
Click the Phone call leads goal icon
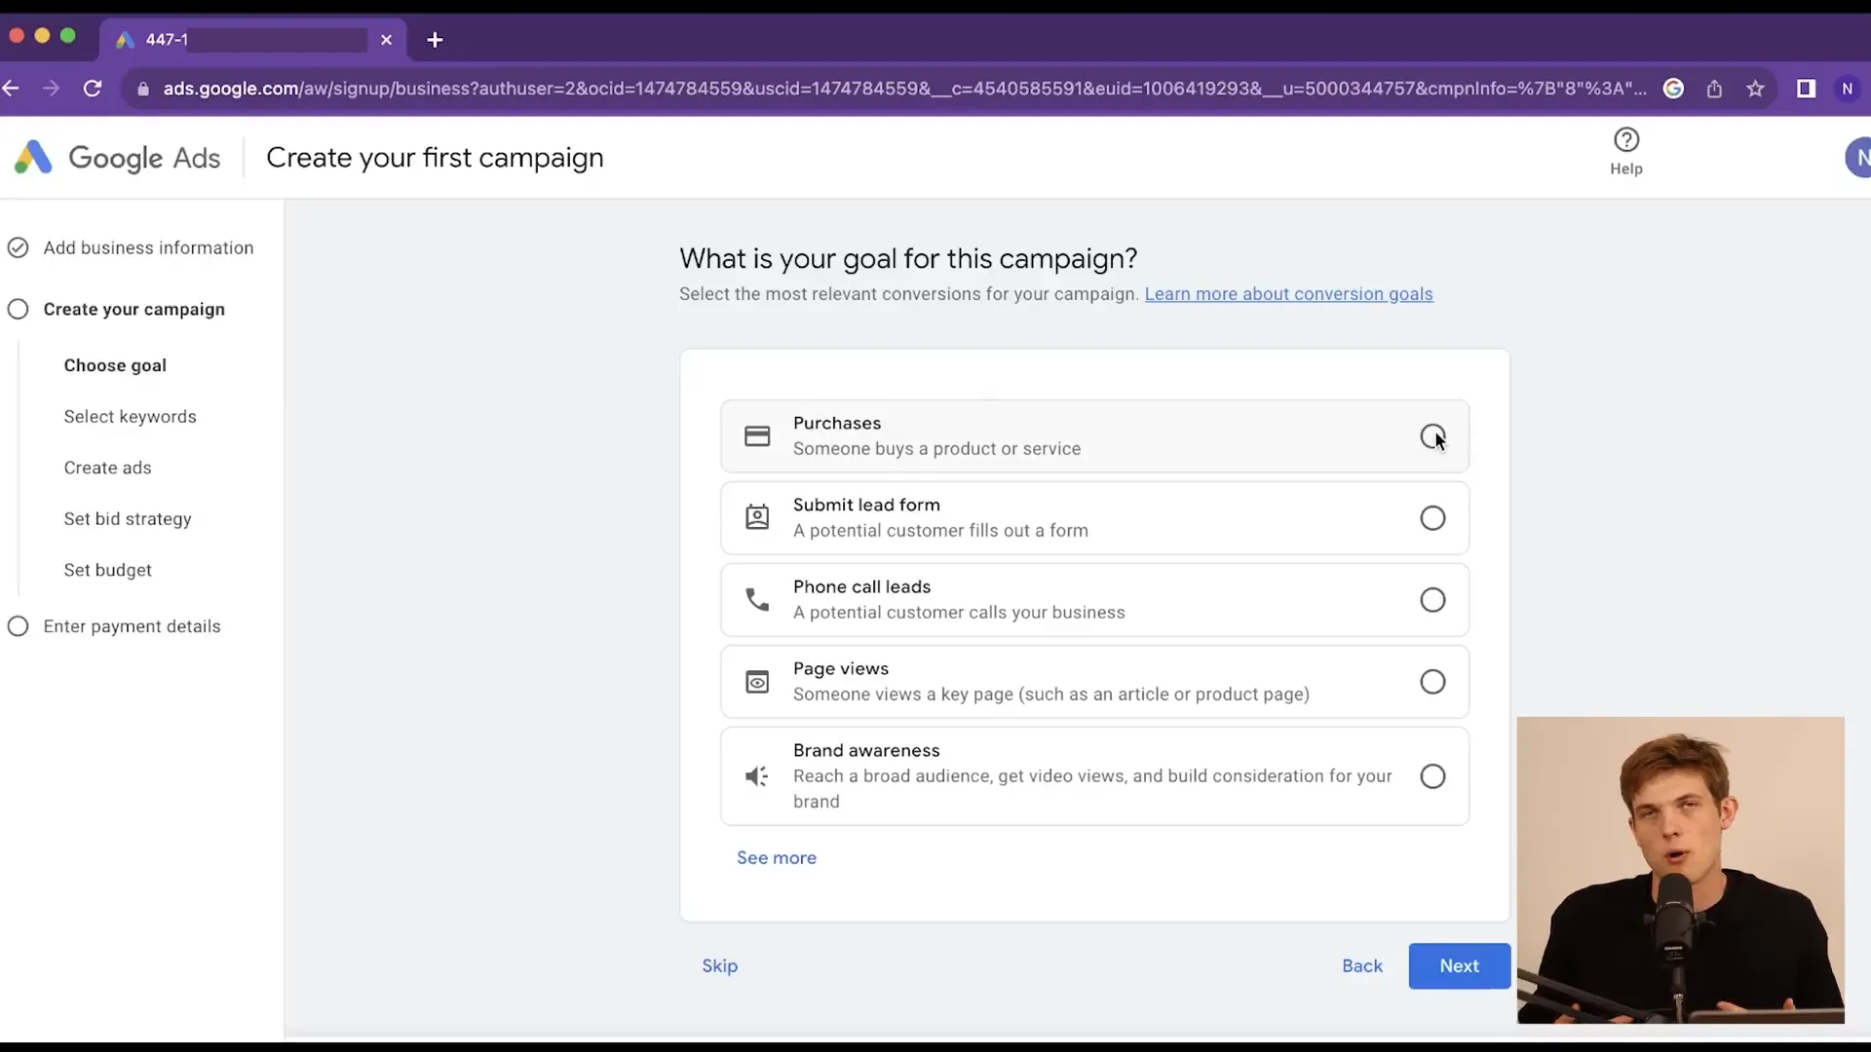click(x=757, y=599)
